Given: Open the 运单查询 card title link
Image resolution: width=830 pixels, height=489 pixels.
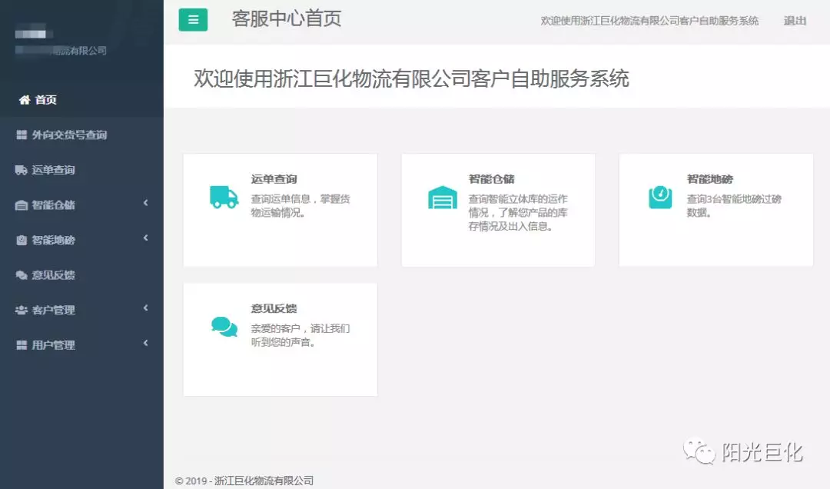Looking at the screenshot, I should coord(274,179).
